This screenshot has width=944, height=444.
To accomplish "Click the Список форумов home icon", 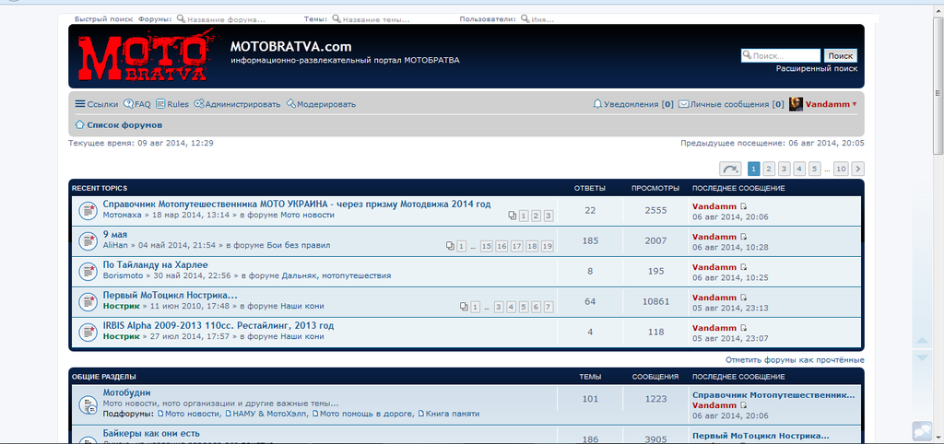I will coord(79,124).
